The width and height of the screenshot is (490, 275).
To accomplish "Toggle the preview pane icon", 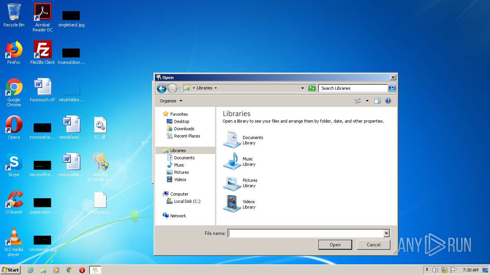I will tap(377, 101).
